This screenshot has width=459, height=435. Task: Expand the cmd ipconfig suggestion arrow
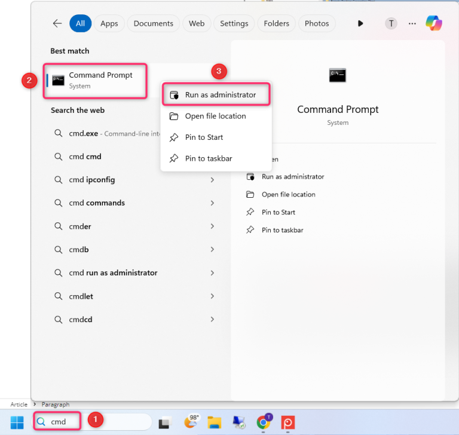point(212,180)
